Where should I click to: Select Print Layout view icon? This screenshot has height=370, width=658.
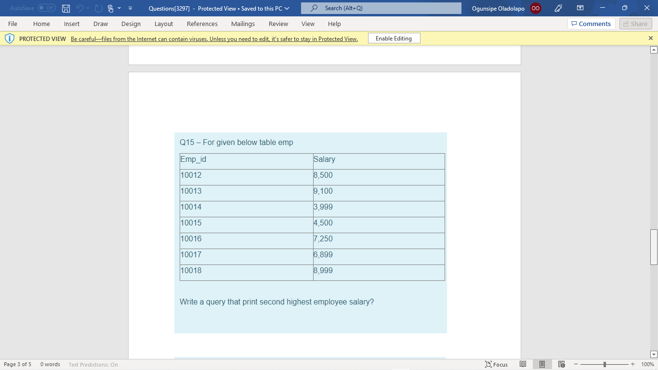pyautogui.click(x=542, y=364)
